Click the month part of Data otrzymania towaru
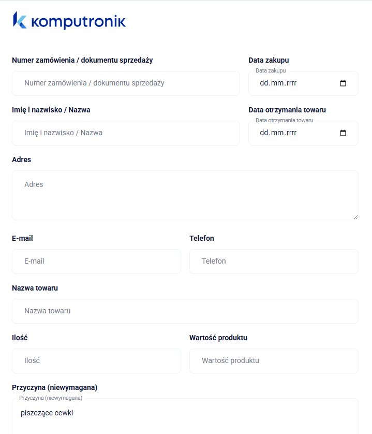This screenshot has height=434, width=372. tap(277, 133)
